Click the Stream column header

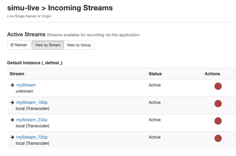point(17,74)
